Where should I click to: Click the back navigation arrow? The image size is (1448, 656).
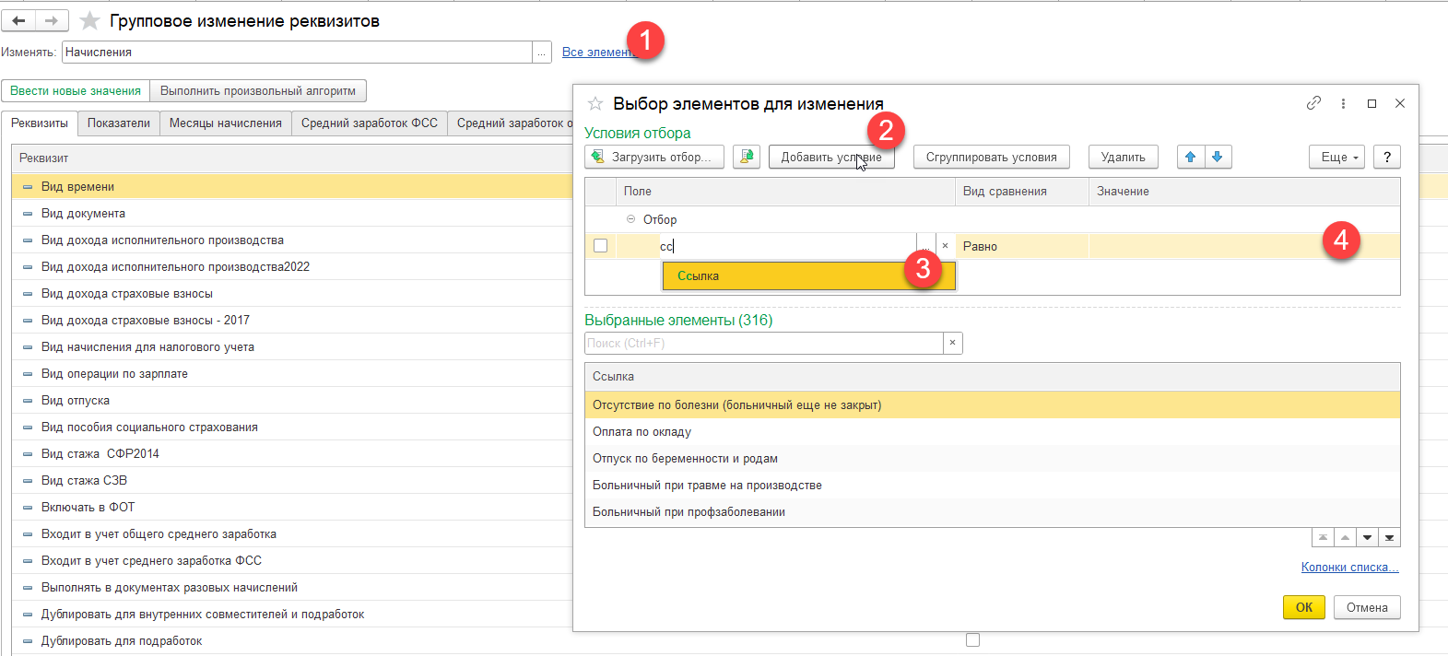[19, 20]
